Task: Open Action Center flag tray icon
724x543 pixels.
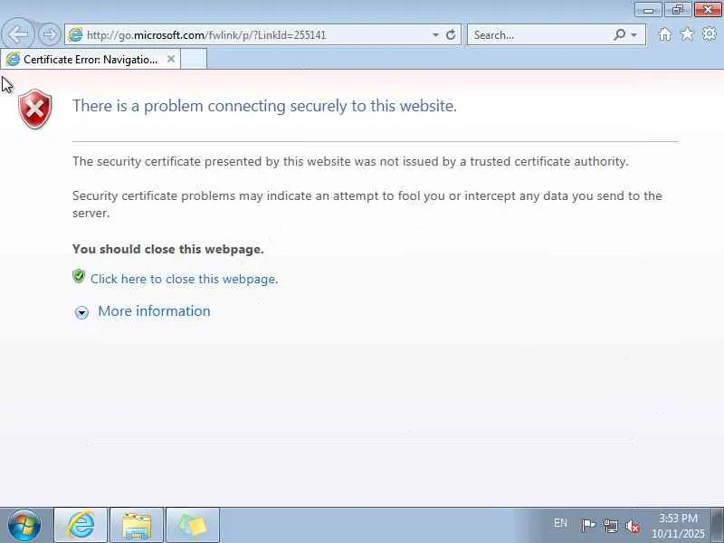Action: point(588,526)
